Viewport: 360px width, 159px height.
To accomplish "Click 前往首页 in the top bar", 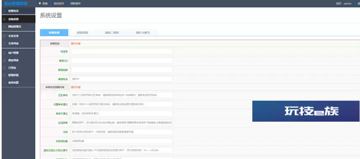I will point(59,3).
